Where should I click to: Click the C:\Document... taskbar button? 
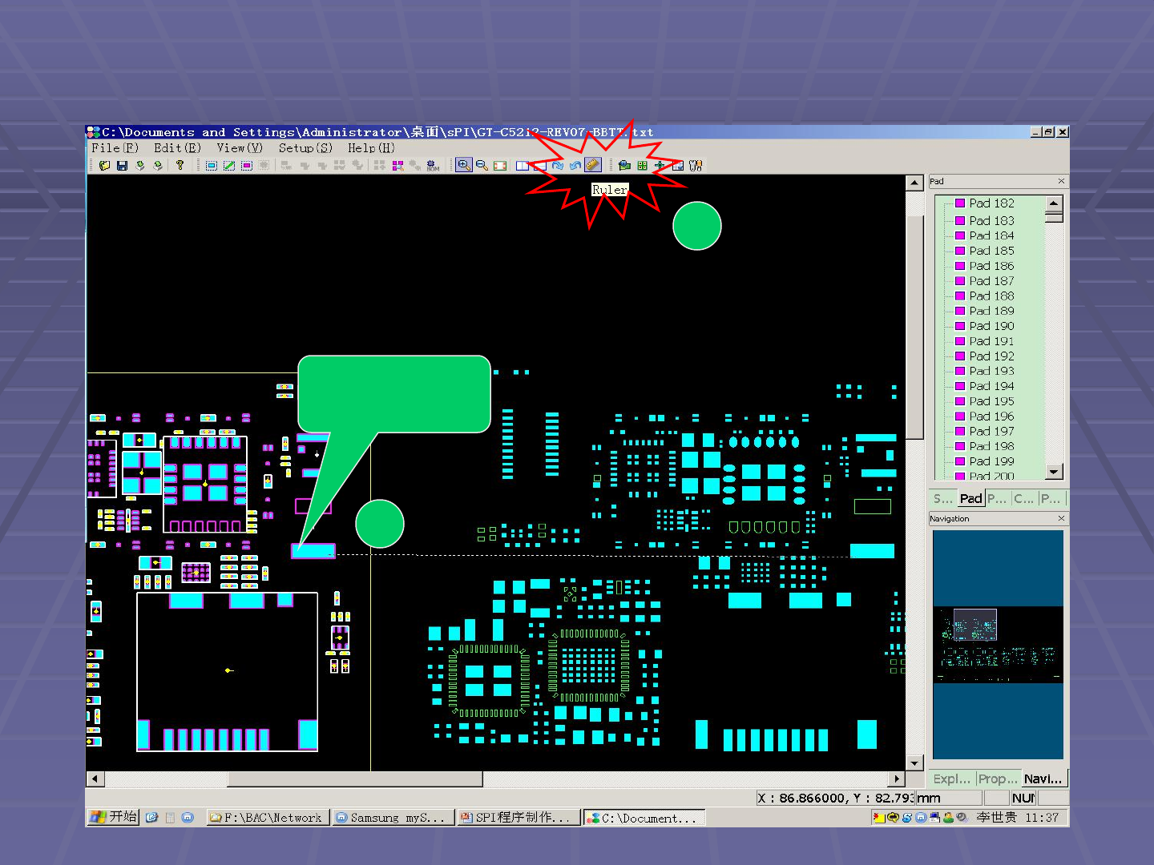click(x=644, y=818)
